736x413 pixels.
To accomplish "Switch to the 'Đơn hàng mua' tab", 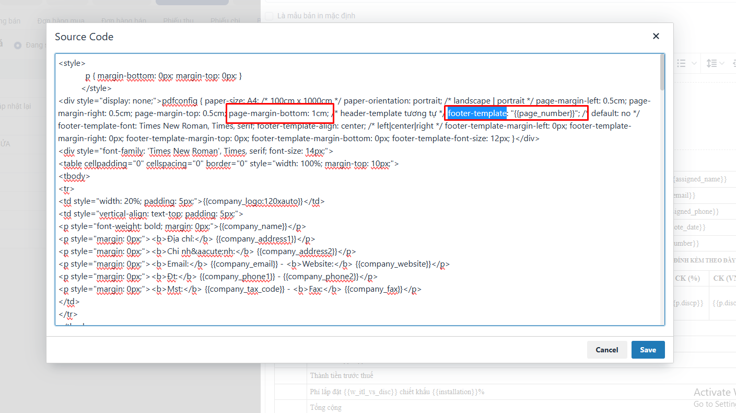I will [61, 20].
